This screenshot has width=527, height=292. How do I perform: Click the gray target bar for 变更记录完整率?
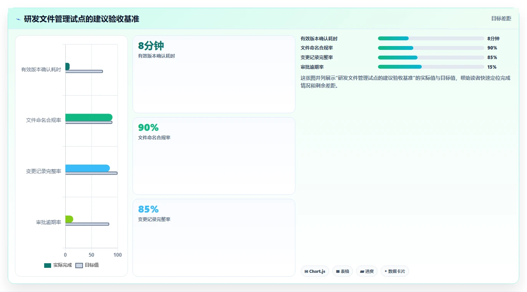[x=91, y=173]
